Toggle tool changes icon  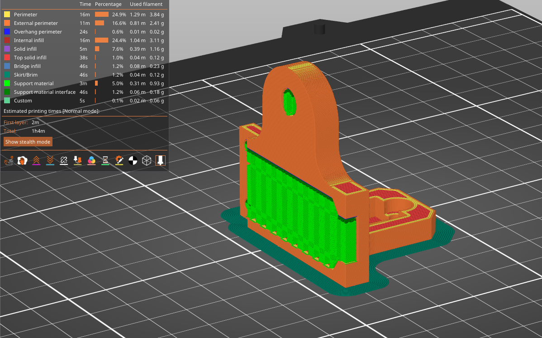tap(77, 160)
